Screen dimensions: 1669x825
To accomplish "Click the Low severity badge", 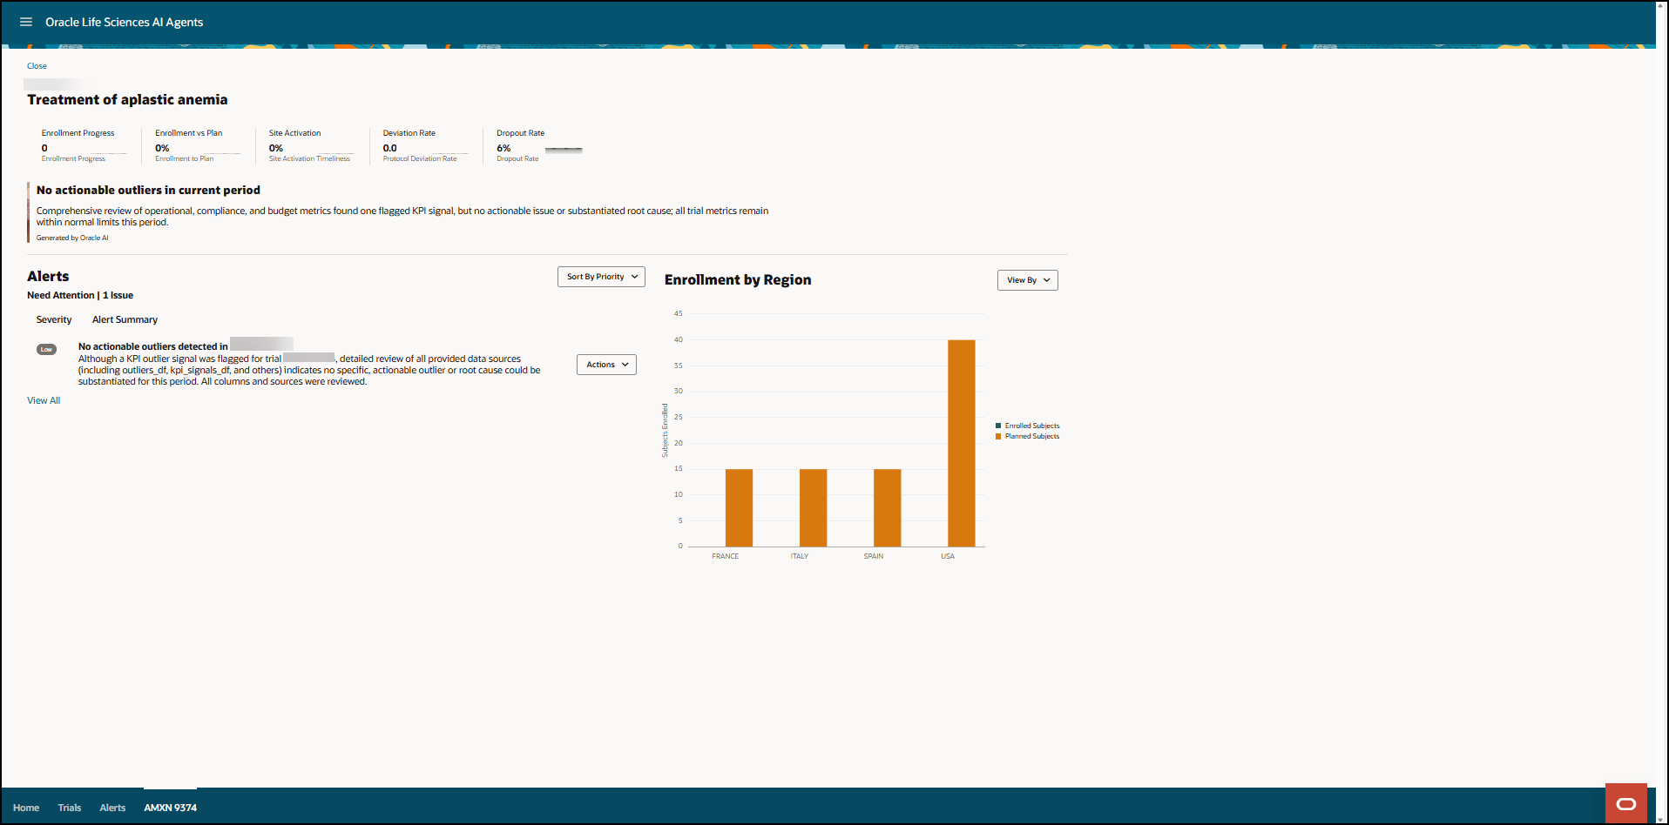I will [46, 350].
